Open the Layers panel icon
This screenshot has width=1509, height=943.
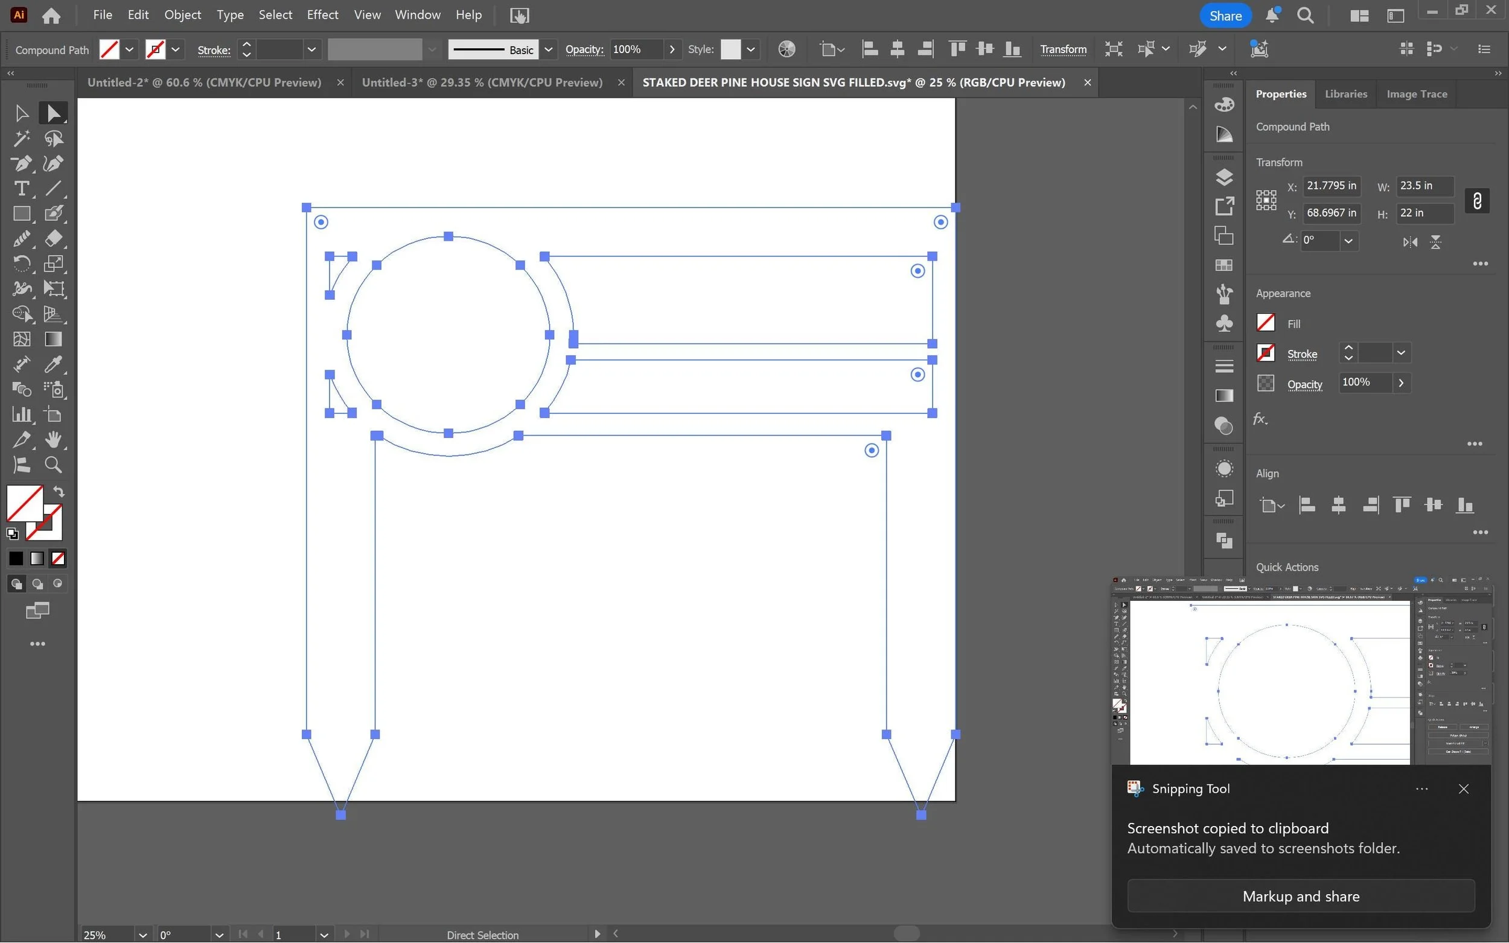[x=1224, y=178]
